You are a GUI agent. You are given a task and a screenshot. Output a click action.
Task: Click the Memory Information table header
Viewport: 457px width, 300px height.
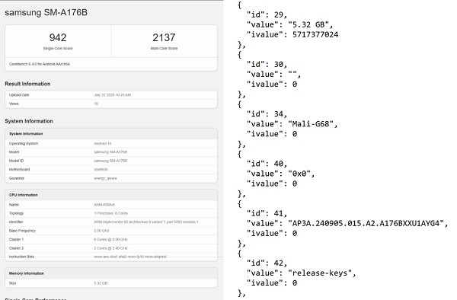coord(111,273)
